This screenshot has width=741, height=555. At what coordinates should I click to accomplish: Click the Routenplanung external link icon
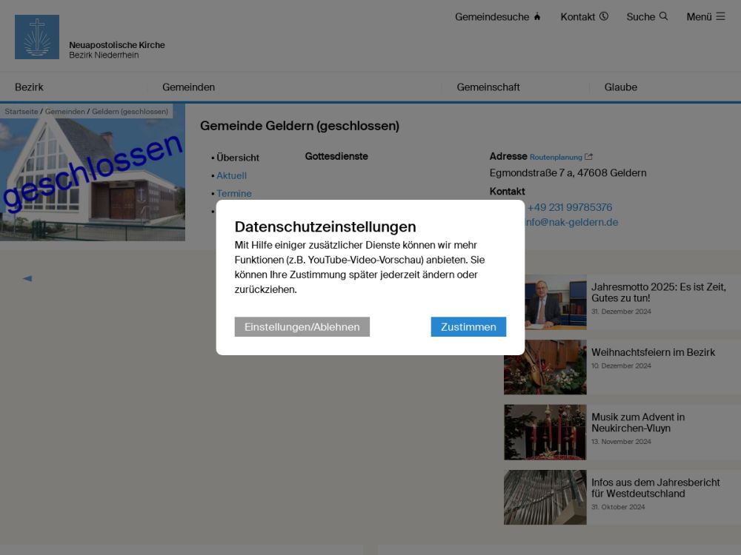coord(588,157)
